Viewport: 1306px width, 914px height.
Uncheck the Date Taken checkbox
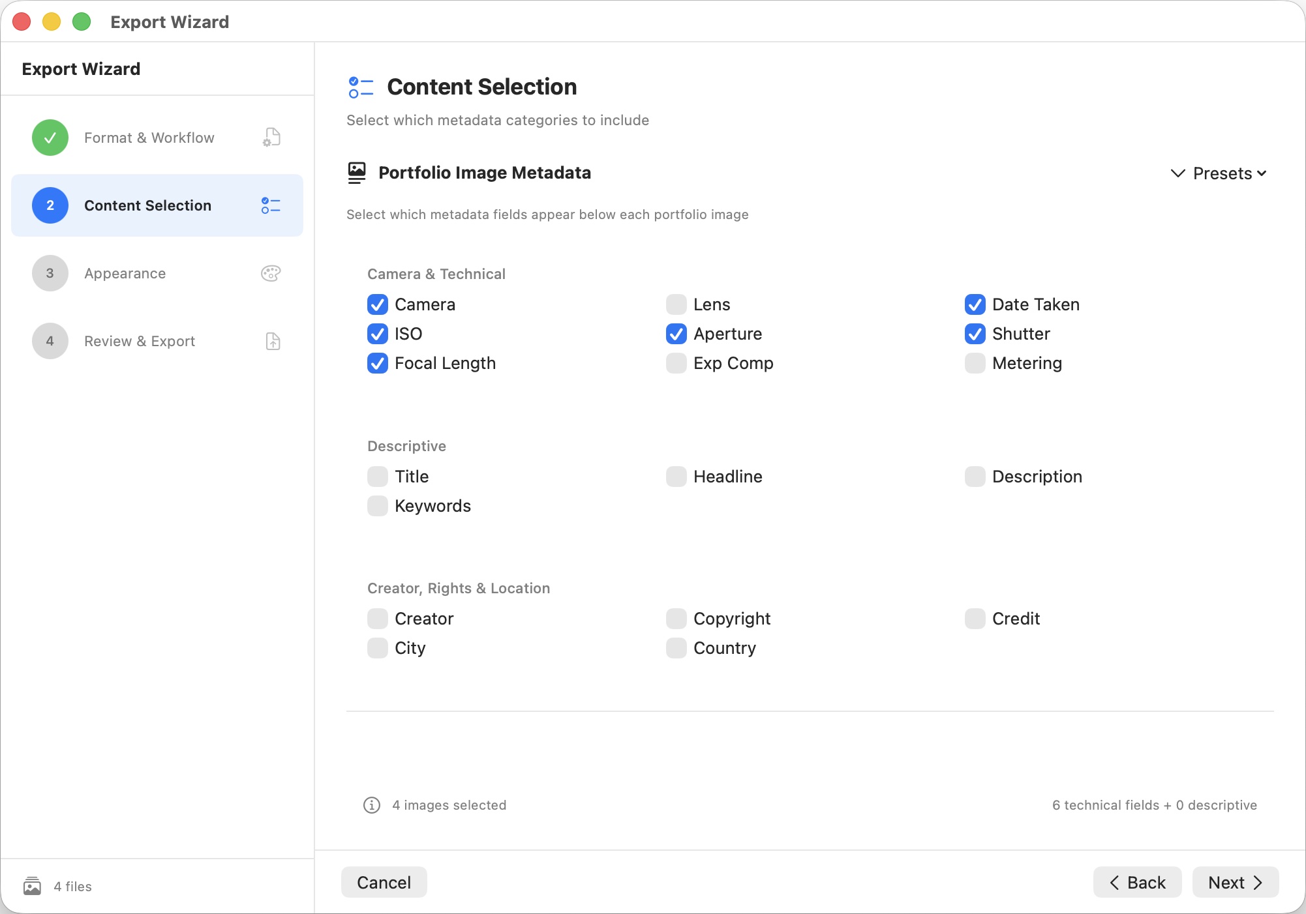point(975,304)
